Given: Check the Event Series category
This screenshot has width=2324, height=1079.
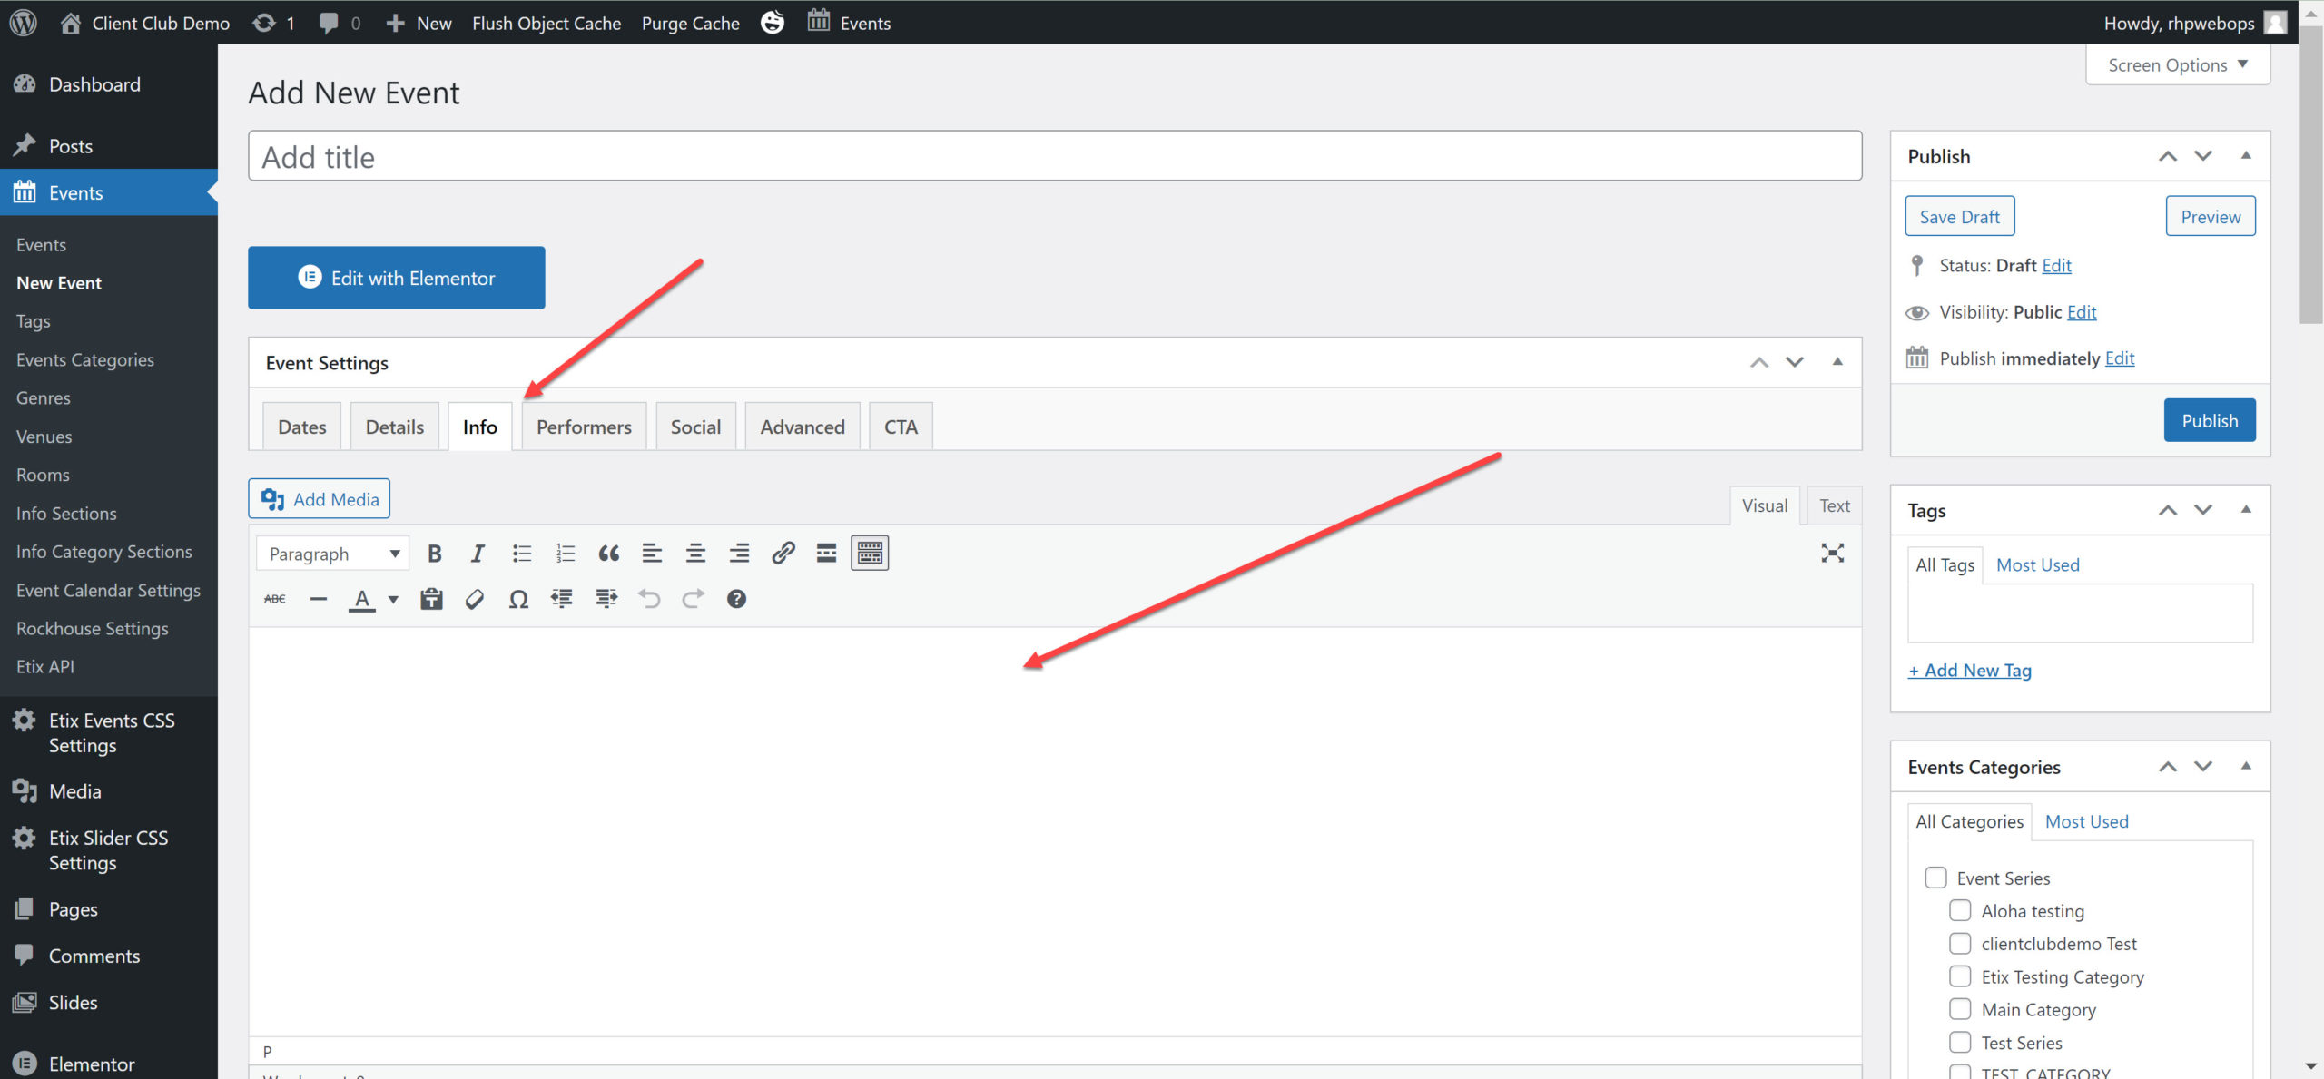Looking at the screenshot, I should pyautogui.click(x=1935, y=878).
